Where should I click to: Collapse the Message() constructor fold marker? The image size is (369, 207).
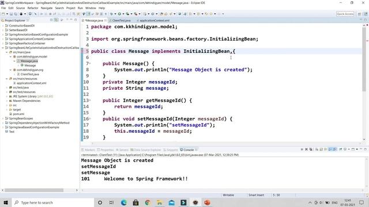[90, 64]
